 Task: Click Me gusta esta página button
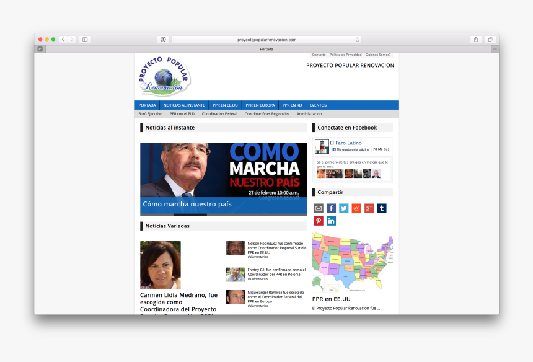[x=351, y=149]
